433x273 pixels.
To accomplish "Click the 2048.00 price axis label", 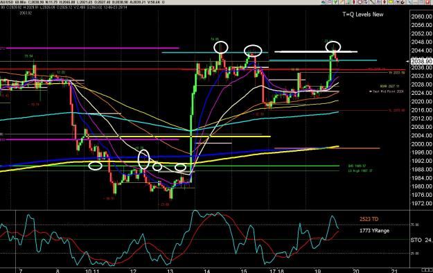I will [421, 42].
